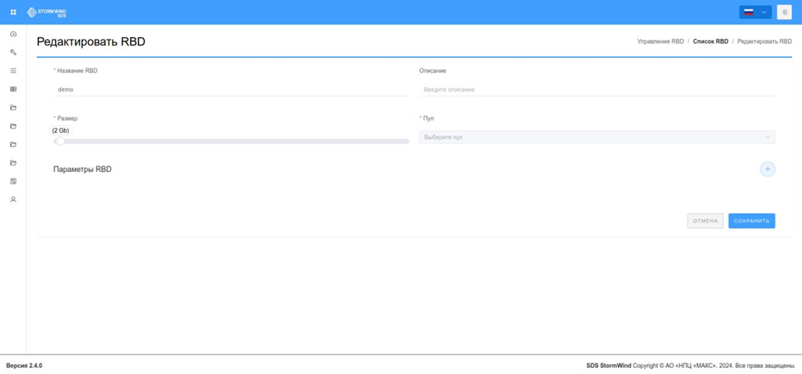Click the 'Редактировать RBD' page title
Screen dimensions: 802x374
click(x=91, y=42)
